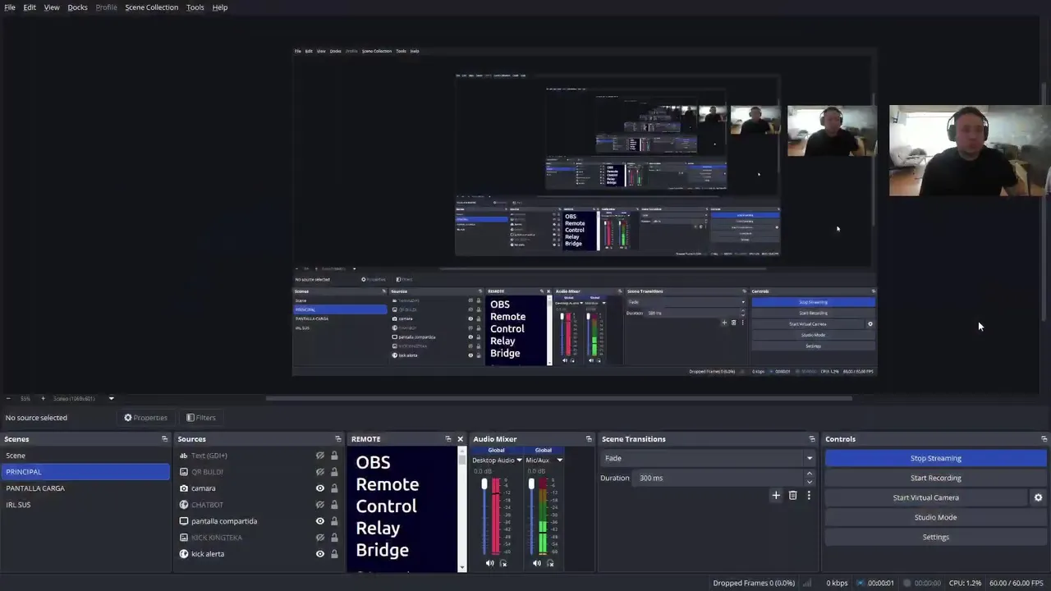
Task: Float the Scenes dock
Action: [x=164, y=439]
